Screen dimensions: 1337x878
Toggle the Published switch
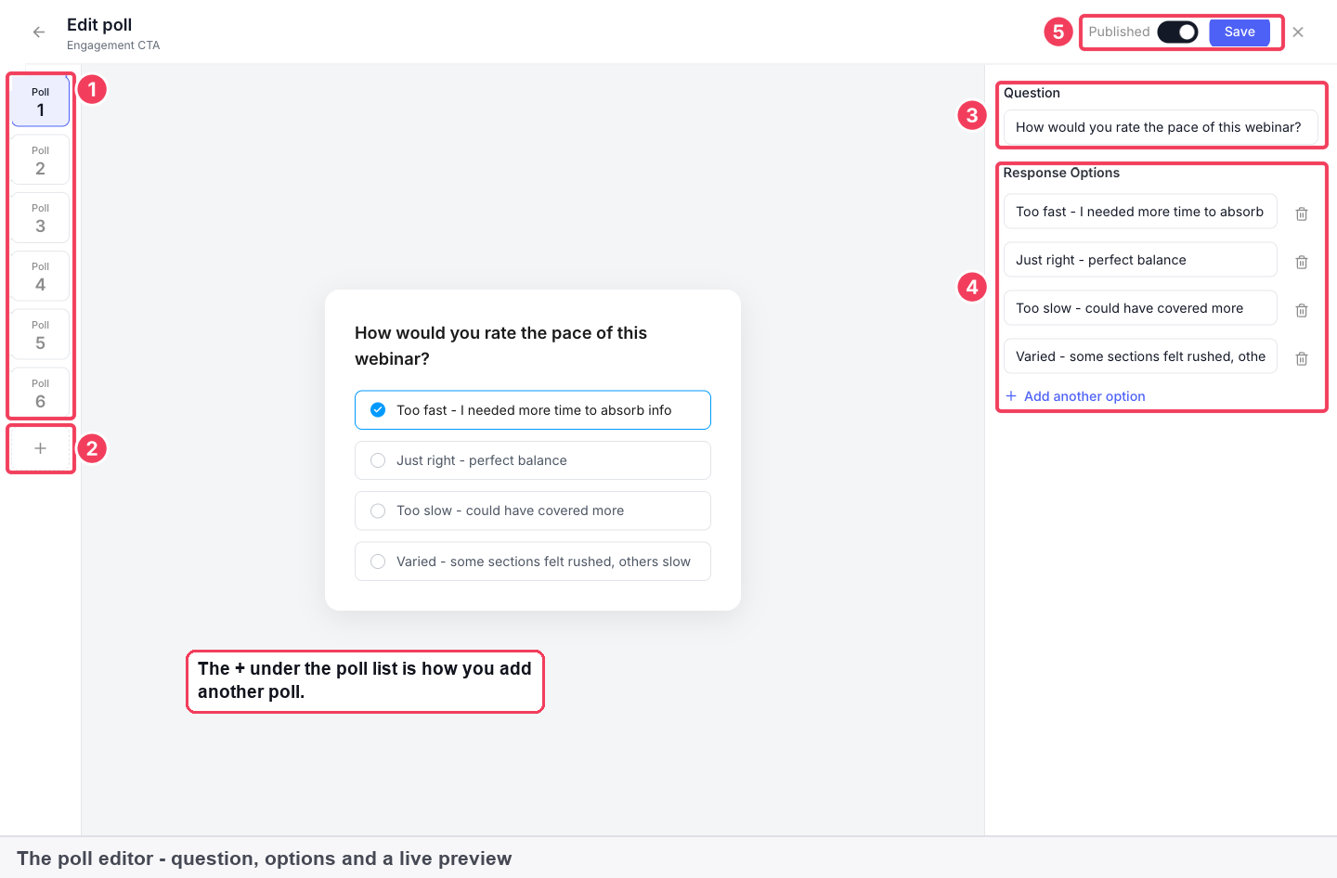click(x=1177, y=32)
